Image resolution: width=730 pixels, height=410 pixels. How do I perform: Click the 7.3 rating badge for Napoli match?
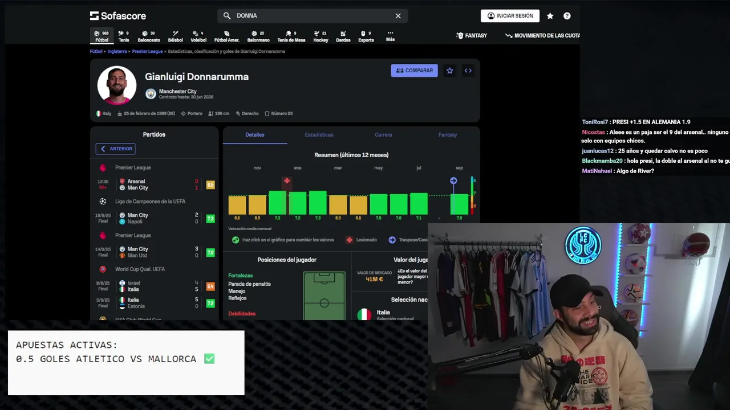pos(210,219)
